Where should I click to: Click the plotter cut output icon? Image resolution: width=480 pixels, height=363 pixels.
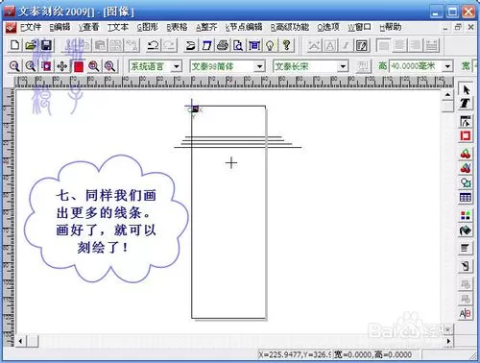(x=254, y=45)
